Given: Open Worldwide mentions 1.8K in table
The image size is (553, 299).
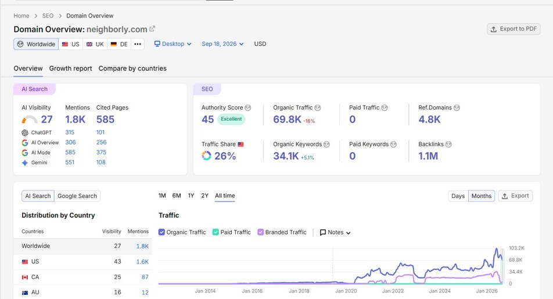Looking at the screenshot, I should (x=142, y=246).
